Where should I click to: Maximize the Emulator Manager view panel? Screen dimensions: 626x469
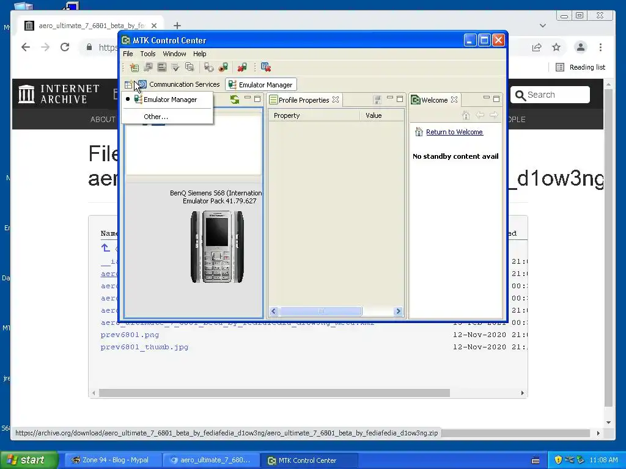(x=257, y=98)
